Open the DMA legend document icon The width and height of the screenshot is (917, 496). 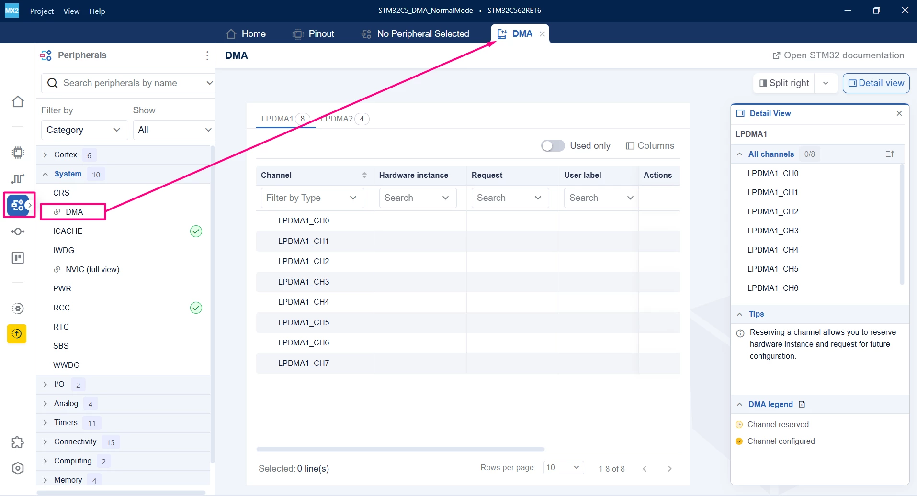coord(802,404)
